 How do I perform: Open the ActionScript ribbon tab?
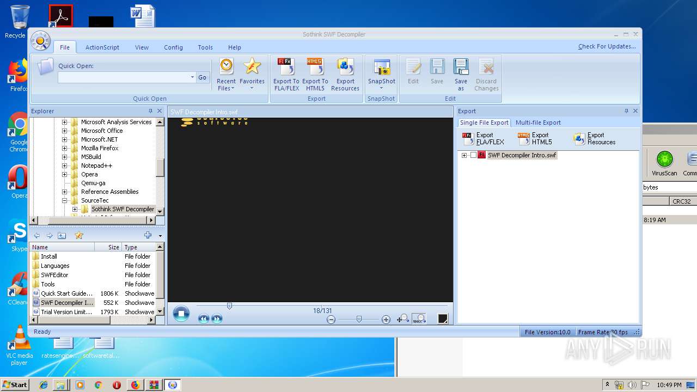[x=102, y=47]
